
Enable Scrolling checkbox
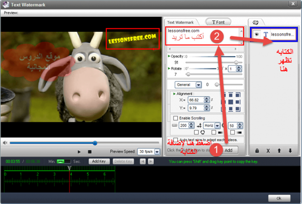click(x=175, y=118)
